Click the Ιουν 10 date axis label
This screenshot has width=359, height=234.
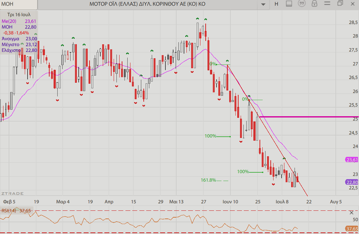click(x=230, y=202)
